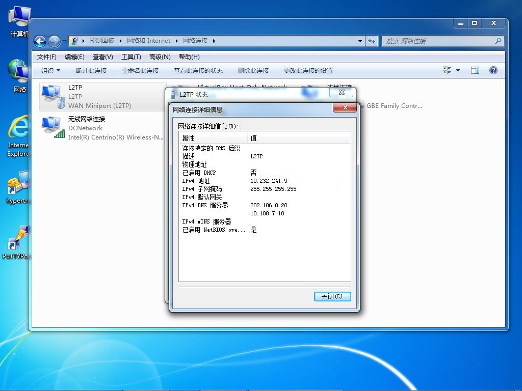The image size is (522, 391).
Task: Select the 描述 property row
Action: coord(265,156)
